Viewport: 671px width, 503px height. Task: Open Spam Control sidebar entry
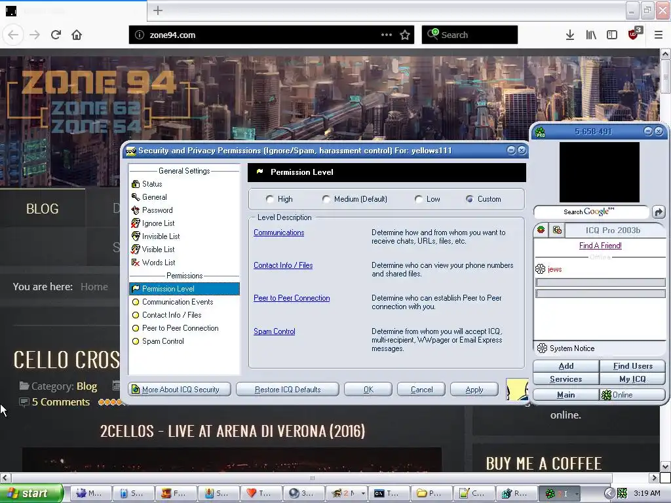coord(163,341)
